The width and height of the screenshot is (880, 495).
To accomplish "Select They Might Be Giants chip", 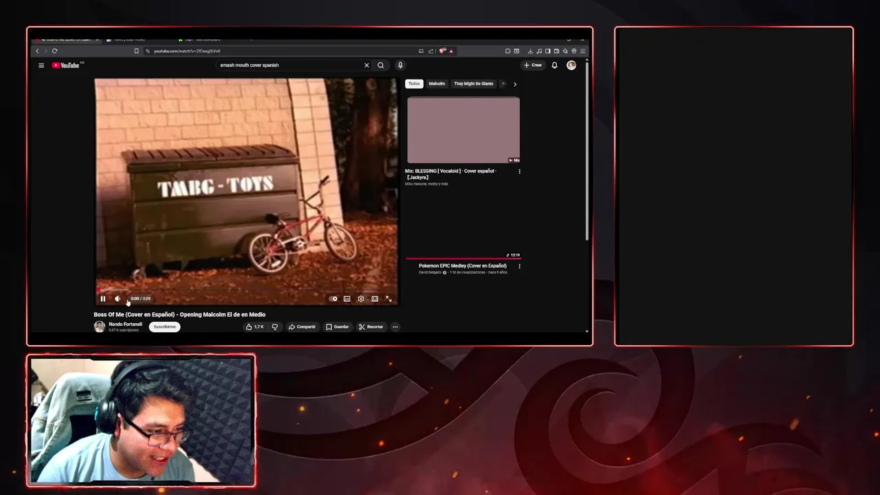I will pos(474,84).
